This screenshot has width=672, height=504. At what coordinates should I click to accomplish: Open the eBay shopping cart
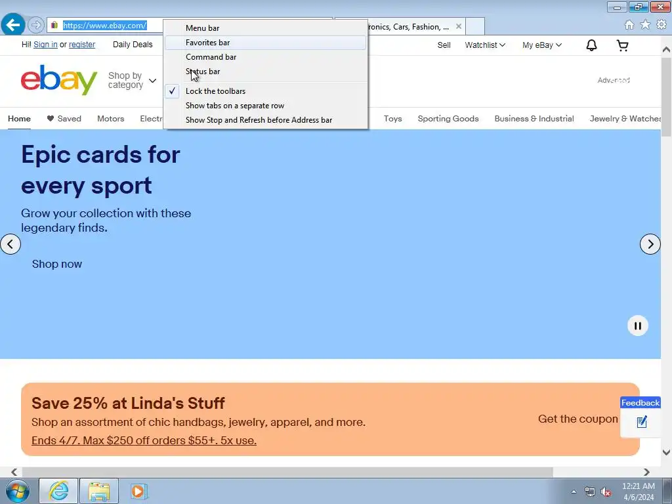622,45
